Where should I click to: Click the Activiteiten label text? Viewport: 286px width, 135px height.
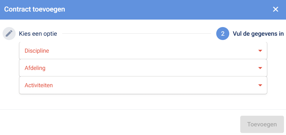pos(39,85)
